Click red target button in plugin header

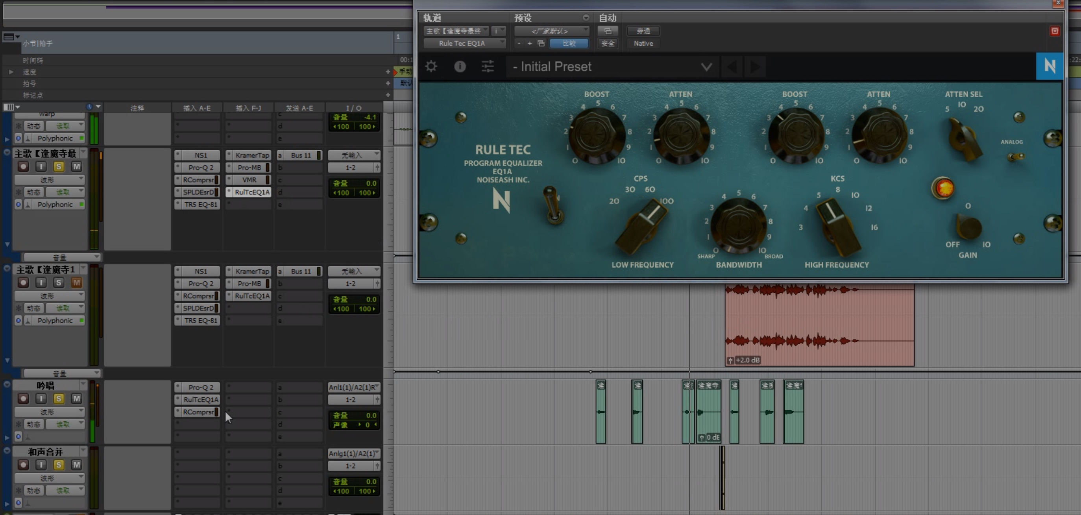(x=1055, y=31)
